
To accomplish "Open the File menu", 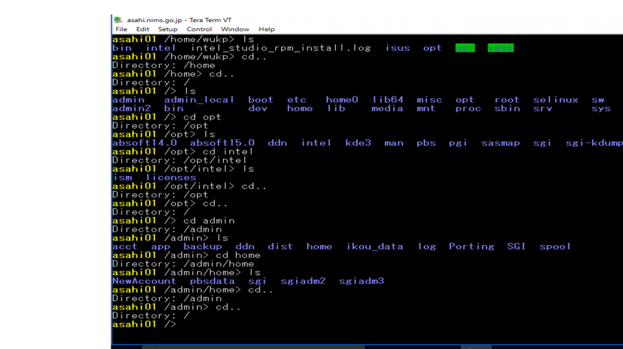I will pos(121,29).
